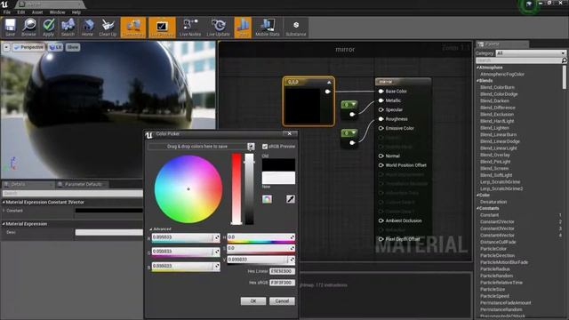Switch to the Details tab
The width and height of the screenshot is (569, 320).
click(18, 184)
